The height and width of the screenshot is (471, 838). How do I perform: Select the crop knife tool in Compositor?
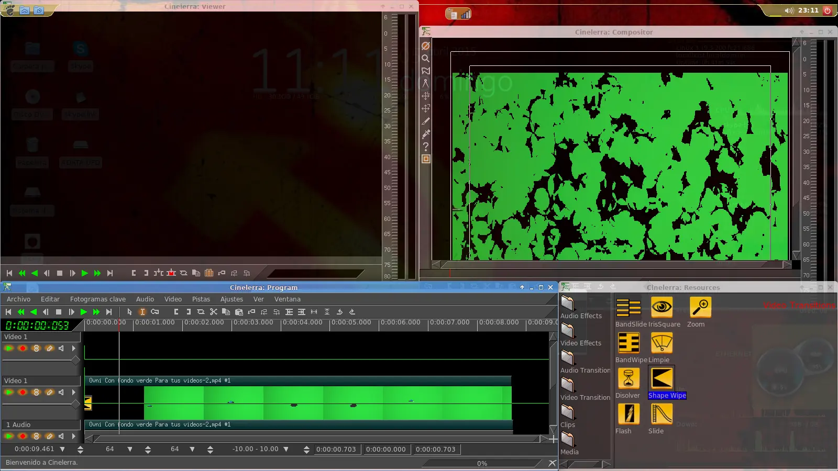pos(426,121)
